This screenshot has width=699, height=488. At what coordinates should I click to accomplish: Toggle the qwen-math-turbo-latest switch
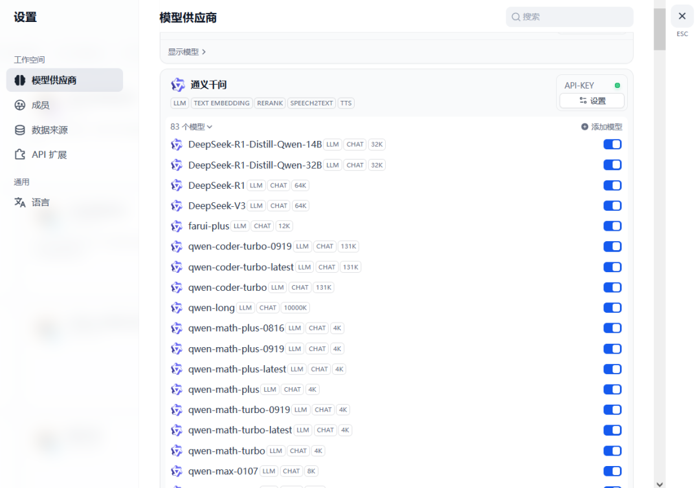tap(612, 430)
